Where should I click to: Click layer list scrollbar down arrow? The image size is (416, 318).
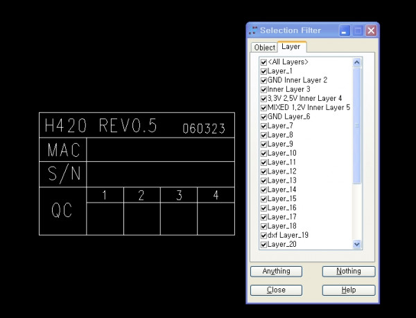tap(357, 244)
